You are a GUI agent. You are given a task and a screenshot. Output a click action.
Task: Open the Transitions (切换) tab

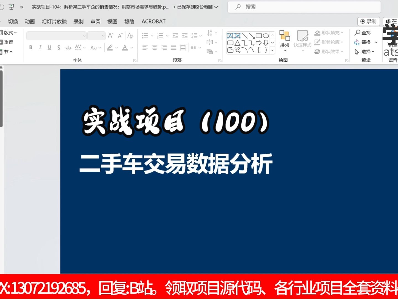pyautogui.click(x=13, y=21)
